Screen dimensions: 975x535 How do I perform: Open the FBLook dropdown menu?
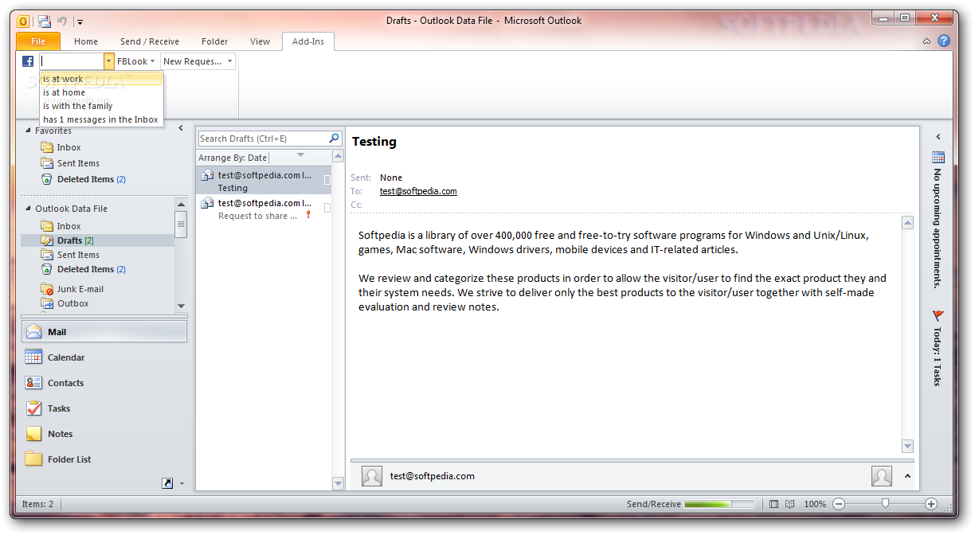coord(136,61)
